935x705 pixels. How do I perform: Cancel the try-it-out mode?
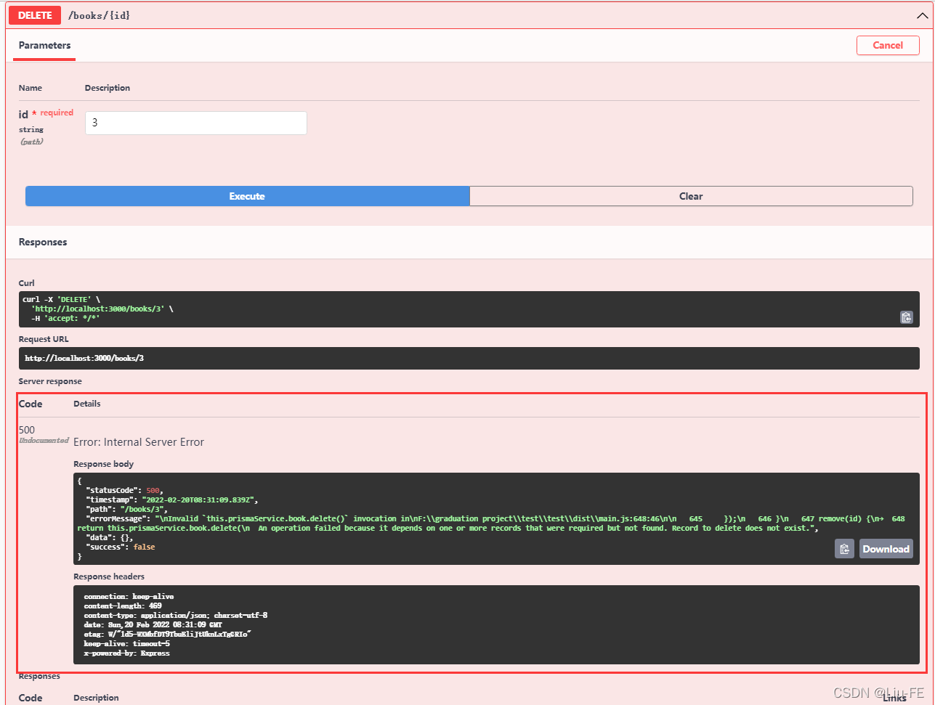coord(888,45)
